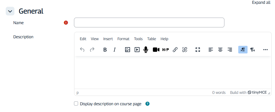Reveal more toolbar options with ellipsis

tap(265, 50)
